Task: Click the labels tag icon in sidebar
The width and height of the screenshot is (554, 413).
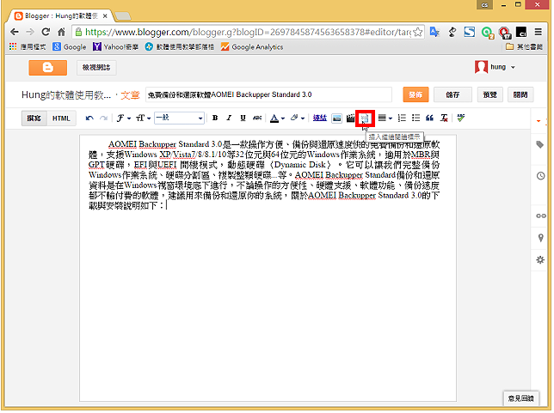Action: (540, 144)
